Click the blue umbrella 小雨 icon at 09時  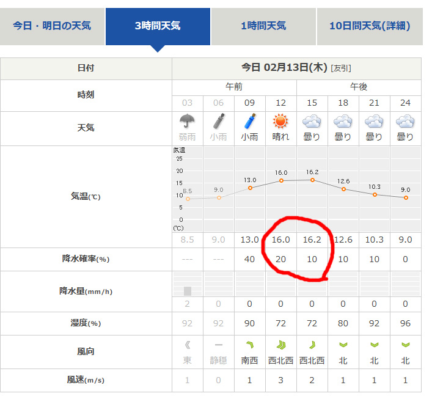tap(249, 121)
